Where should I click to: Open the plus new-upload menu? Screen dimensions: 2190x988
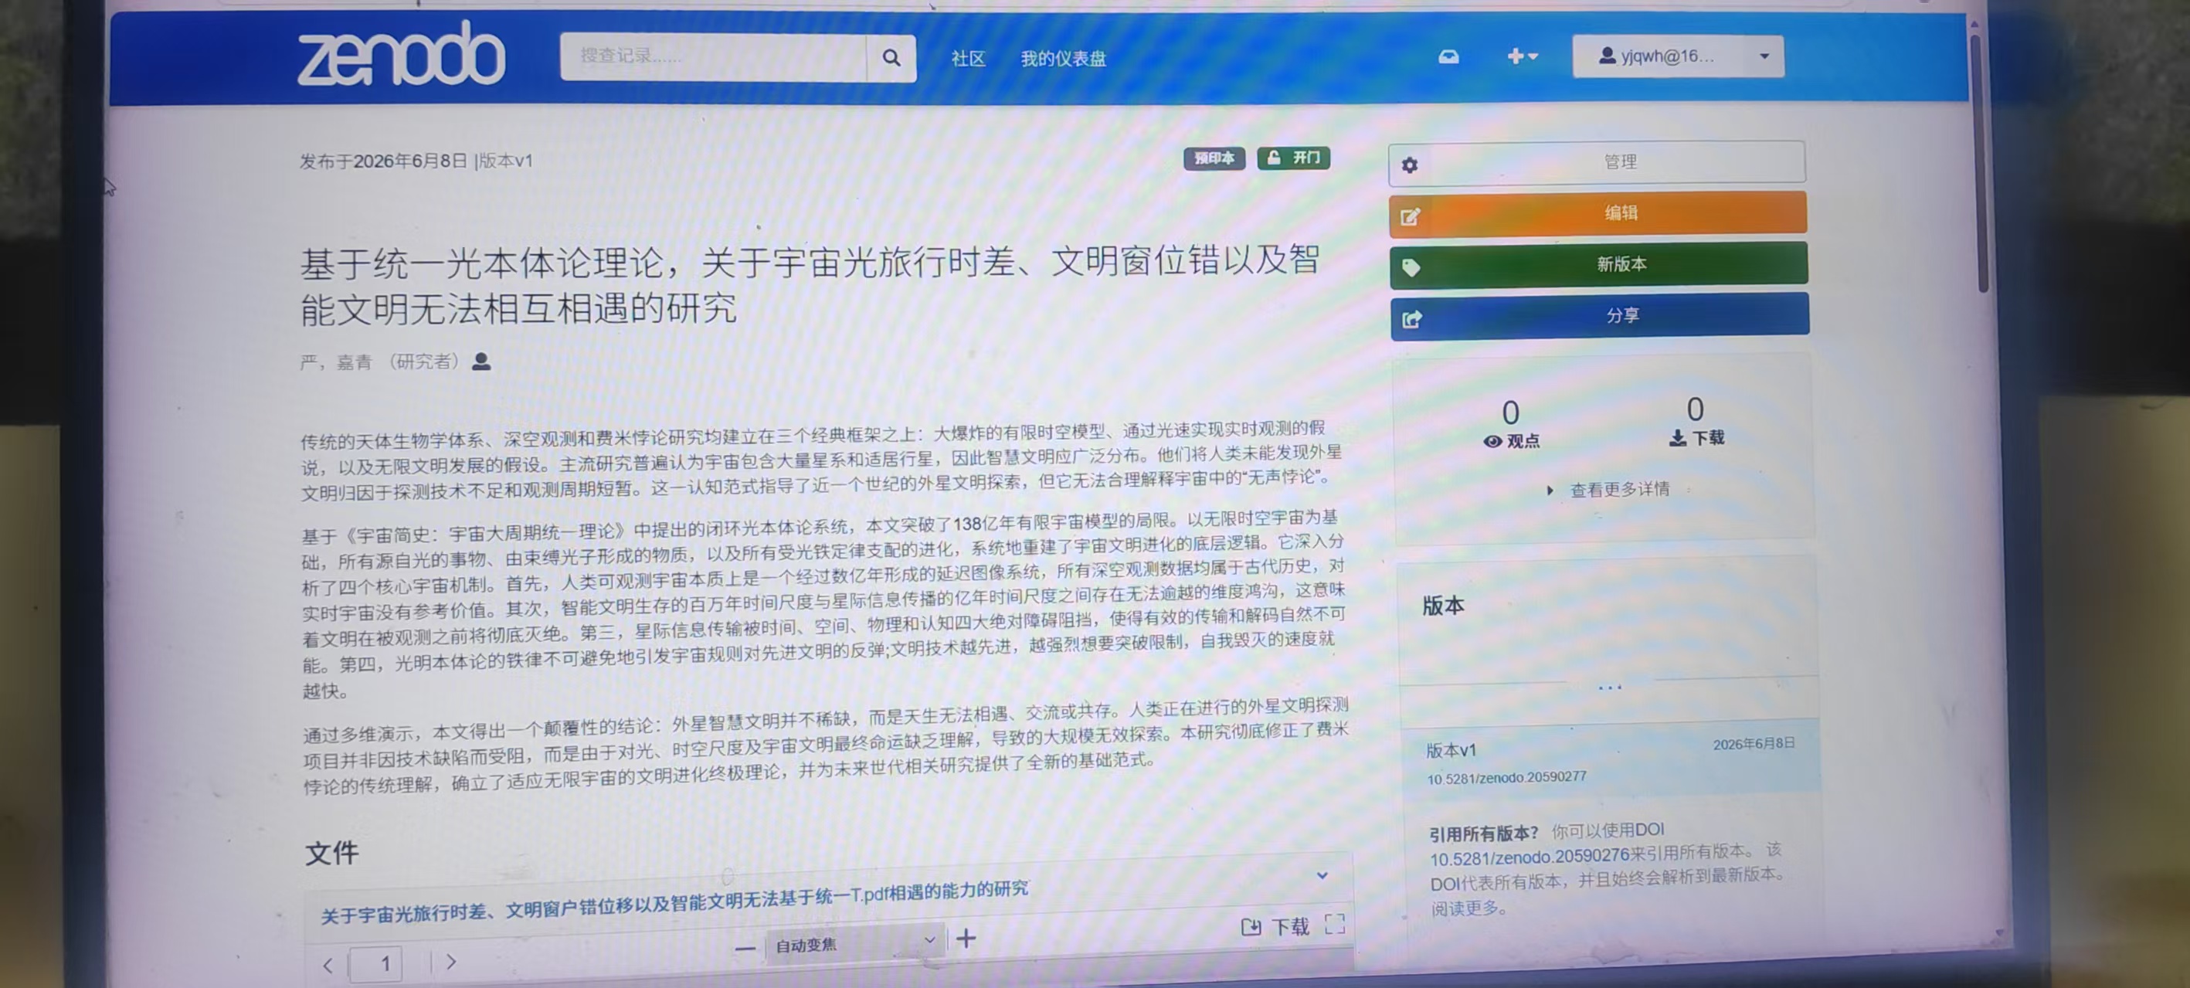1522,56
